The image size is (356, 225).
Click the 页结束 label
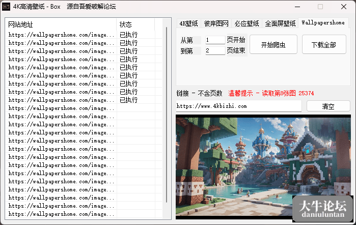[x=236, y=50]
